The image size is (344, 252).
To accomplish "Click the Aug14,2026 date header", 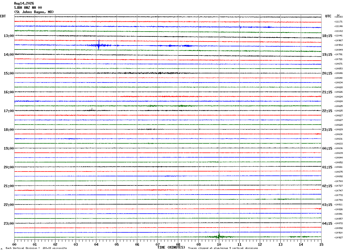I will pos(24,3).
